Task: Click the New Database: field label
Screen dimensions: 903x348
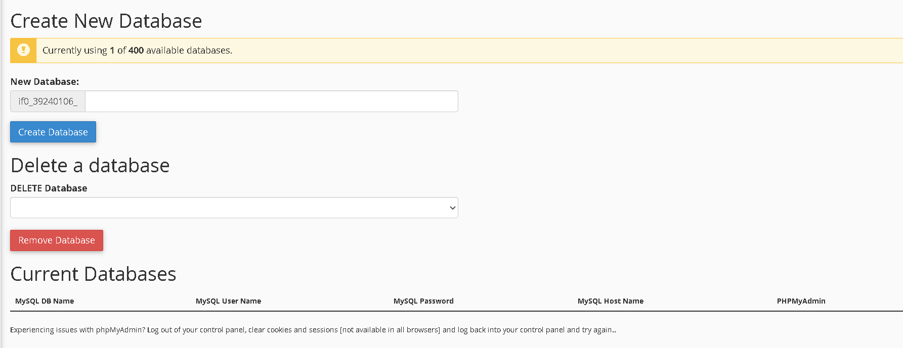Action: coord(45,82)
